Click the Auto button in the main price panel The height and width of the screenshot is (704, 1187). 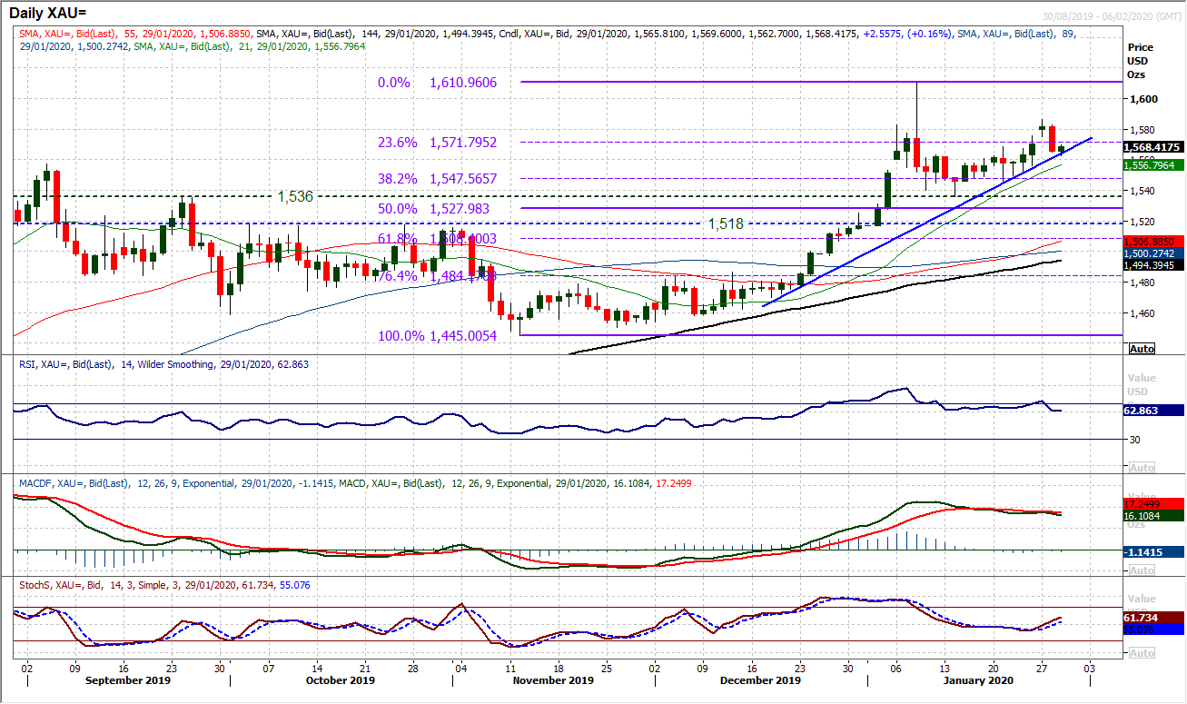tap(1141, 349)
